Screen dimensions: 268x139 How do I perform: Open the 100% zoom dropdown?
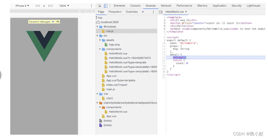click(64, 6)
